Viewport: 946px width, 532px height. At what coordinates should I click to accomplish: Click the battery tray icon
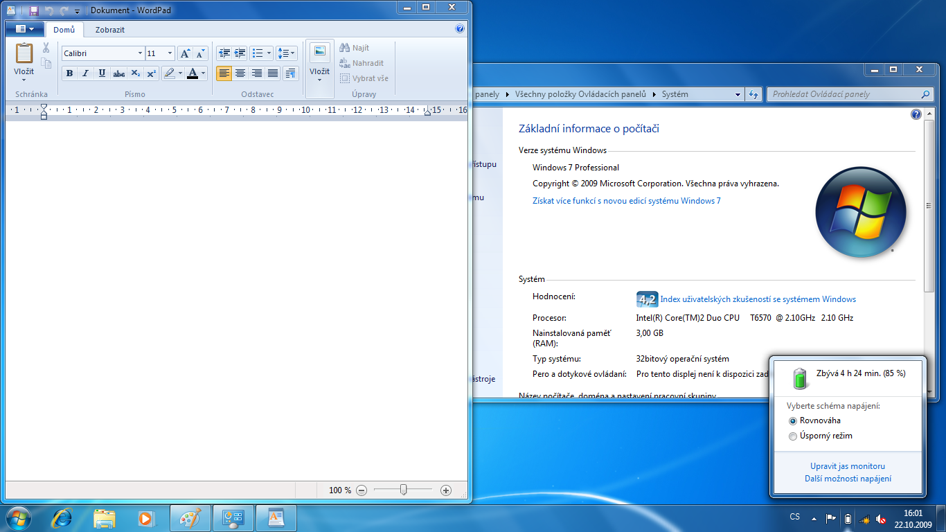[x=848, y=518]
